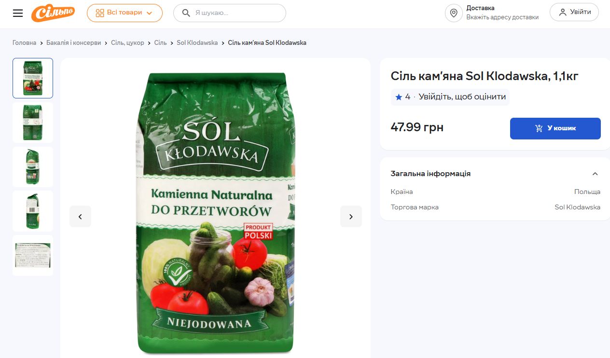The height and width of the screenshot is (358, 610).
Task: Click the search magnifier icon
Action: point(185,13)
